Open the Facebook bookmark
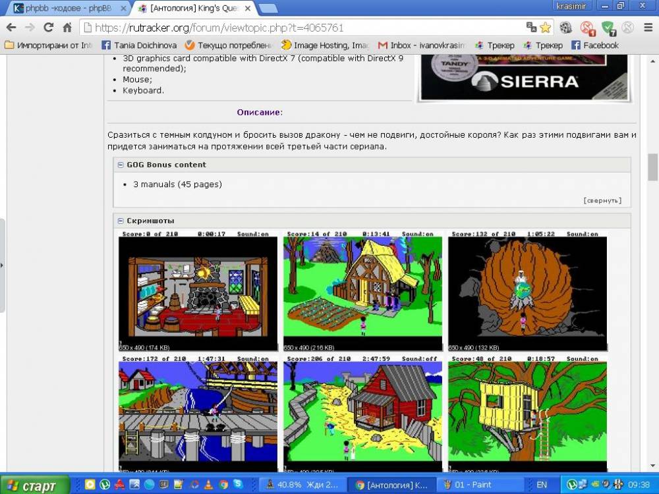This screenshot has width=659, height=494. (x=595, y=45)
